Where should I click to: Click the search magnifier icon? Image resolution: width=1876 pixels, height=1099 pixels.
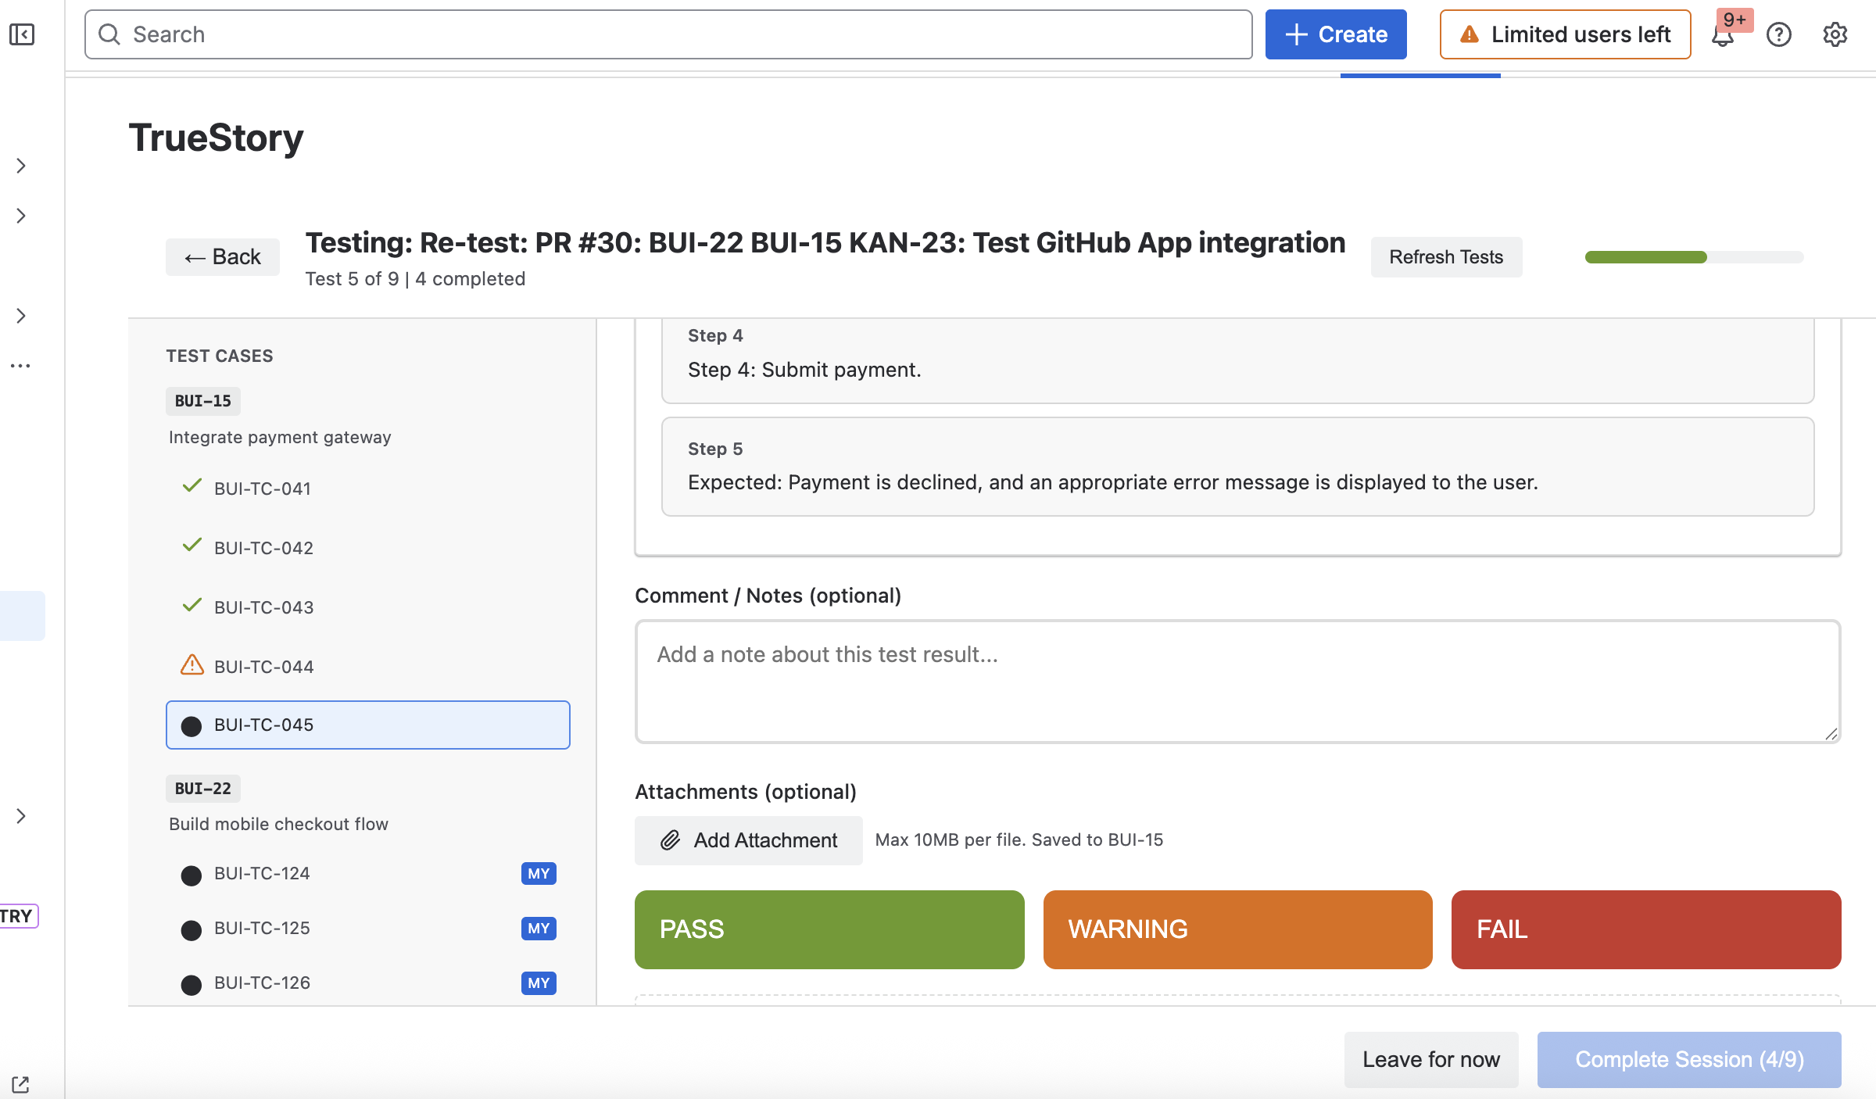pyautogui.click(x=109, y=34)
